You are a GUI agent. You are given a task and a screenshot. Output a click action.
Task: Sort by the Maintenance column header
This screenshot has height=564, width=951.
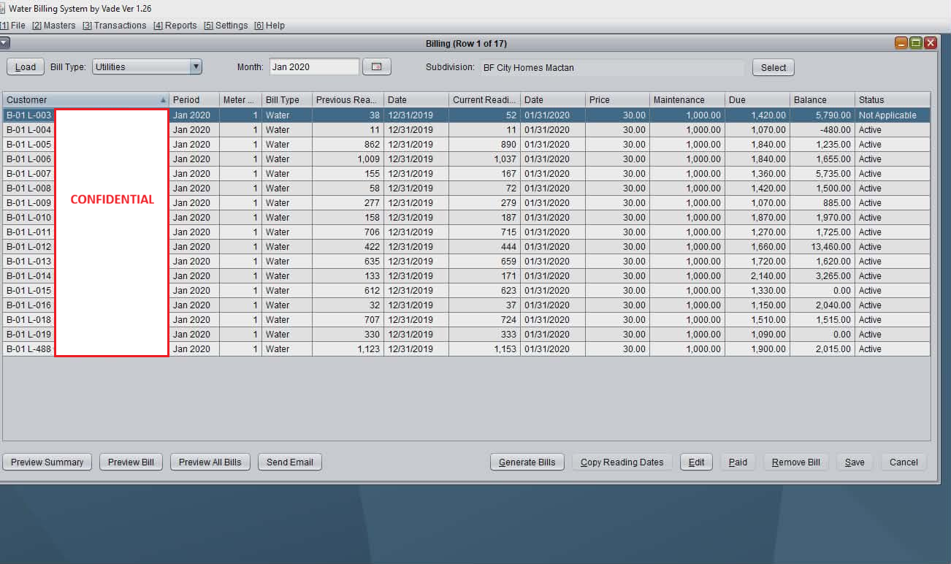687,100
